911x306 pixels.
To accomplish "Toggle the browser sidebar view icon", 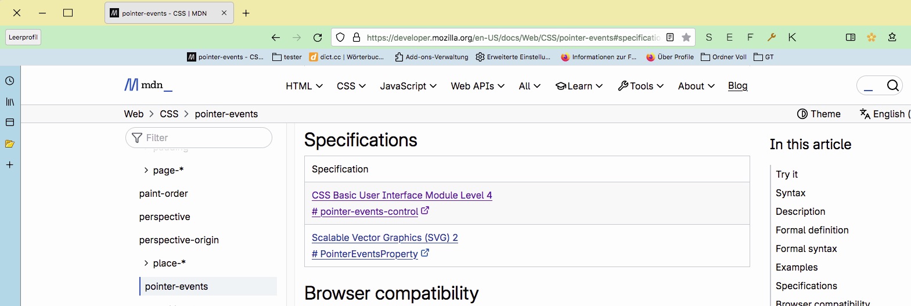I will click(851, 37).
